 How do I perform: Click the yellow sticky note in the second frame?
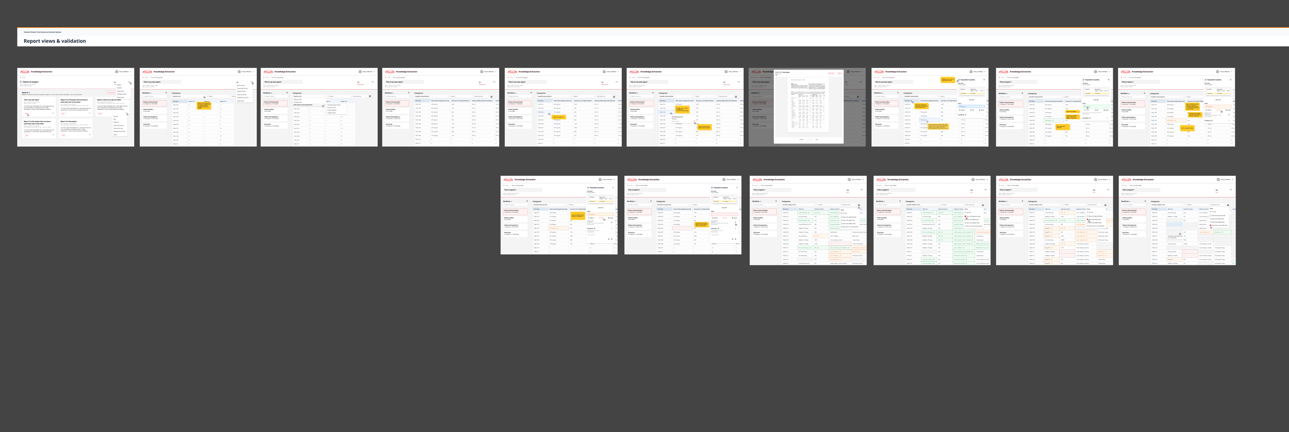tap(204, 106)
